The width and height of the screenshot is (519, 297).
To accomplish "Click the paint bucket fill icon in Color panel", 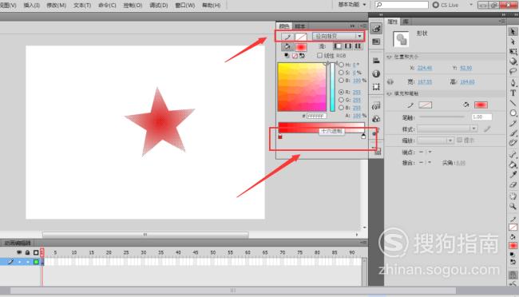I will coord(287,46).
